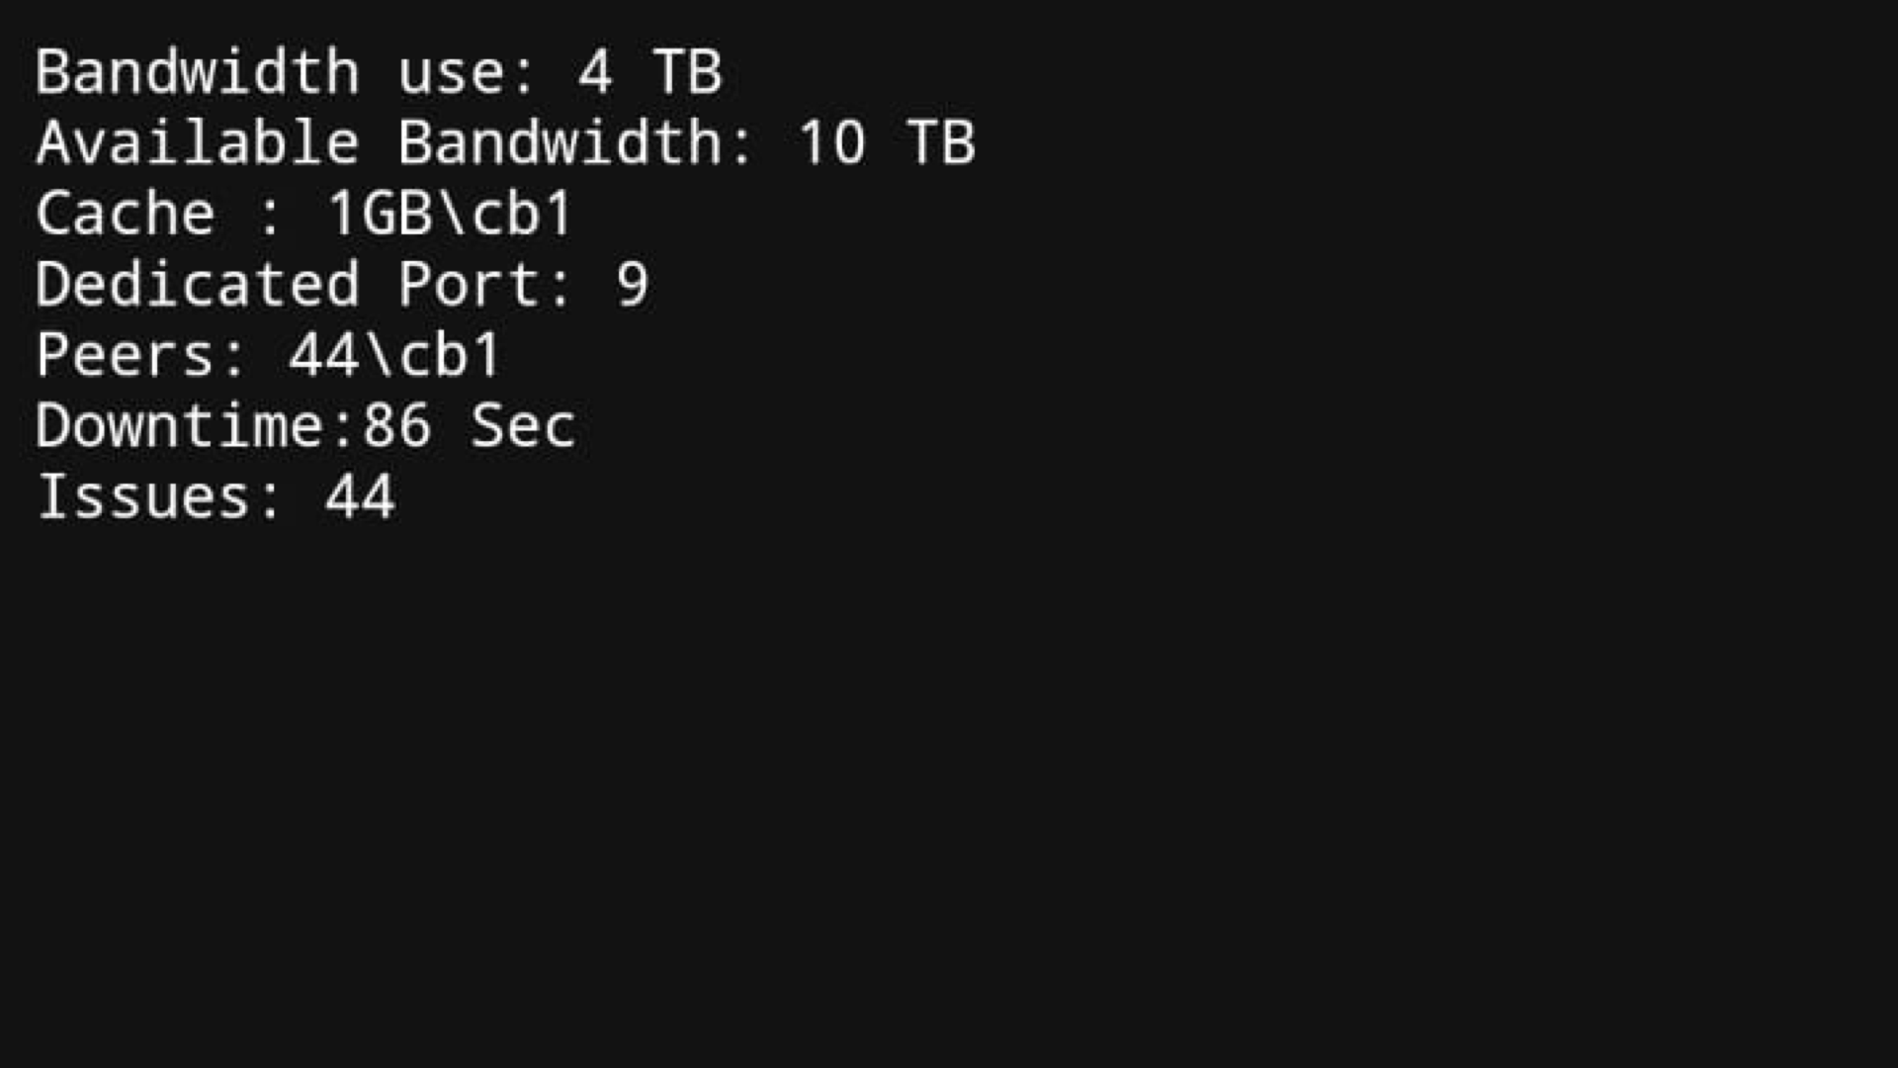
Task: Click the "Issues" label
Action: coord(143,496)
